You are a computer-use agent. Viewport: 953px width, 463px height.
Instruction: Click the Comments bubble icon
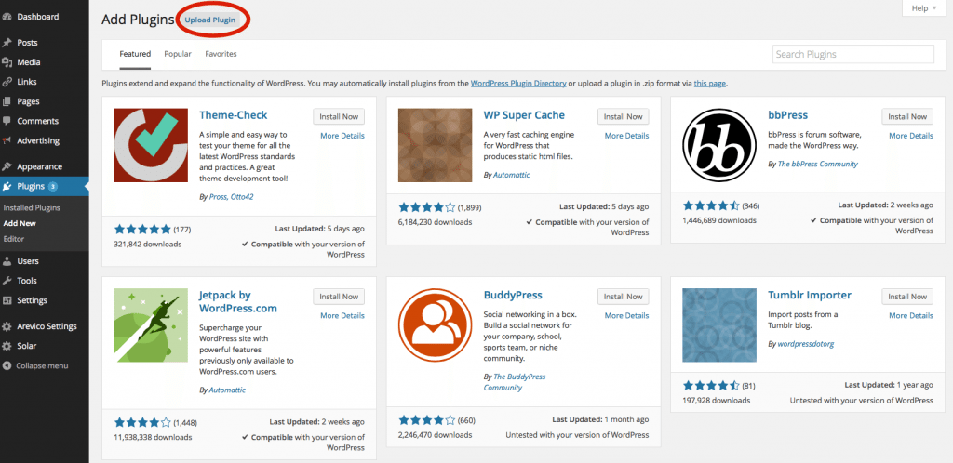point(7,122)
